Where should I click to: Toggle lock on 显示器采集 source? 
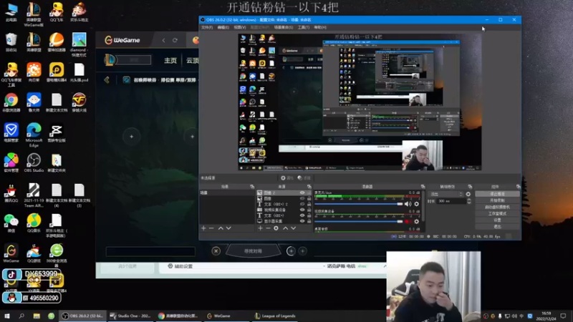tap(309, 221)
